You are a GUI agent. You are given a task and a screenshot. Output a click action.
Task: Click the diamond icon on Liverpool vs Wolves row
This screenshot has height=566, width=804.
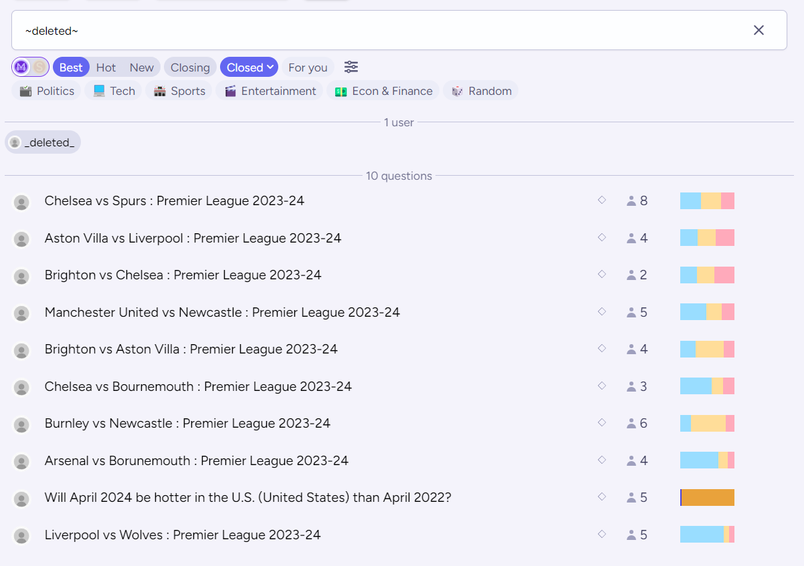pyautogui.click(x=601, y=533)
